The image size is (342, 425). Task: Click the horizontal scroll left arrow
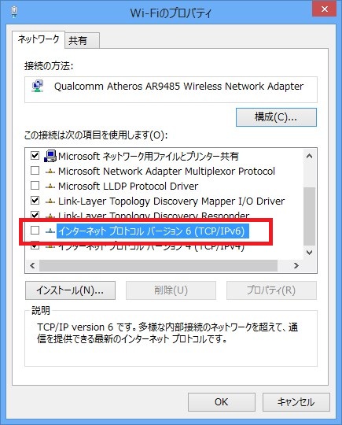[32, 265]
